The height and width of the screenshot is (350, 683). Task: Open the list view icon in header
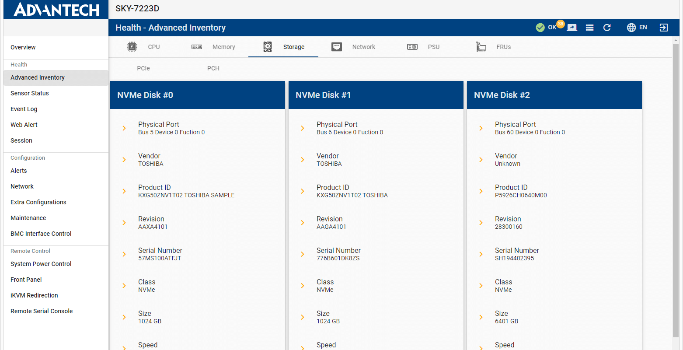point(590,28)
